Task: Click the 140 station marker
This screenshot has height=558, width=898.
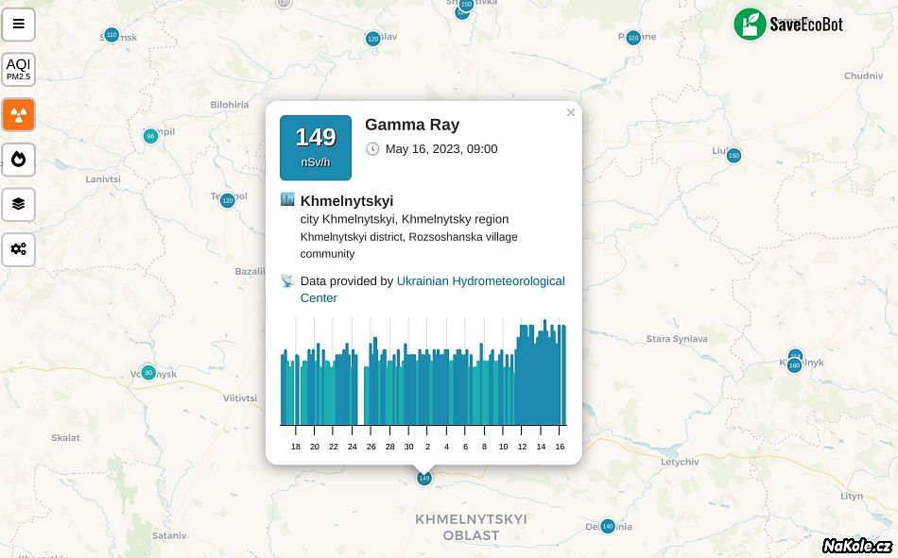Action: 608,526
